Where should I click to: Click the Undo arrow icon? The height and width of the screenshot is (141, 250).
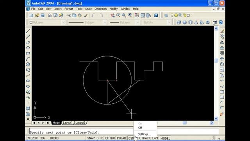(x=93, y=15)
